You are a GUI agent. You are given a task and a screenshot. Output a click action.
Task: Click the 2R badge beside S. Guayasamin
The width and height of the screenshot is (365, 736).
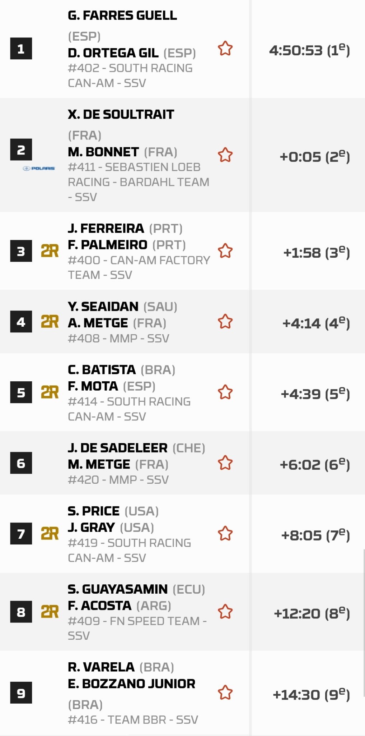[x=50, y=611]
